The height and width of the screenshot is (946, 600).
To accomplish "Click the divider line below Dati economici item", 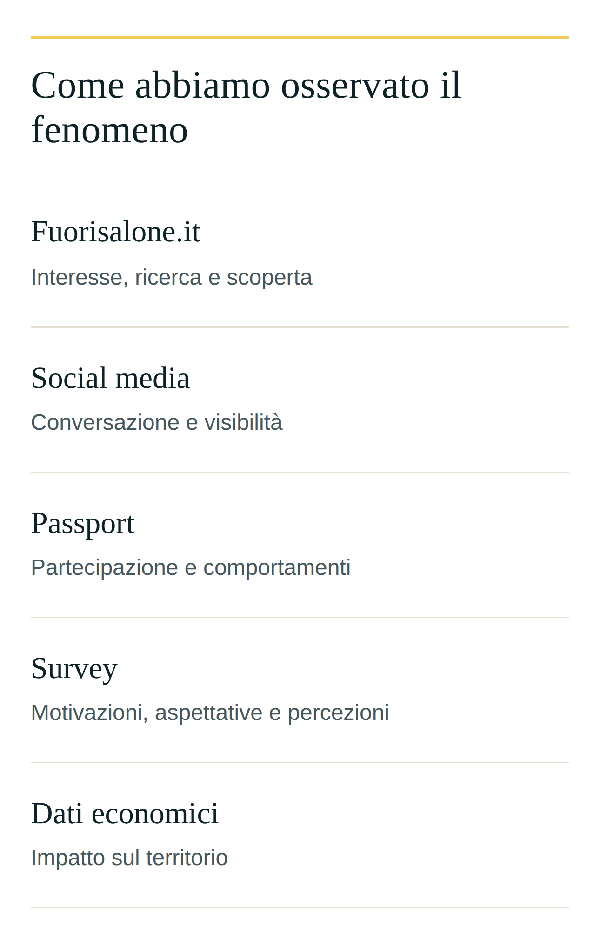I will [300, 907].
